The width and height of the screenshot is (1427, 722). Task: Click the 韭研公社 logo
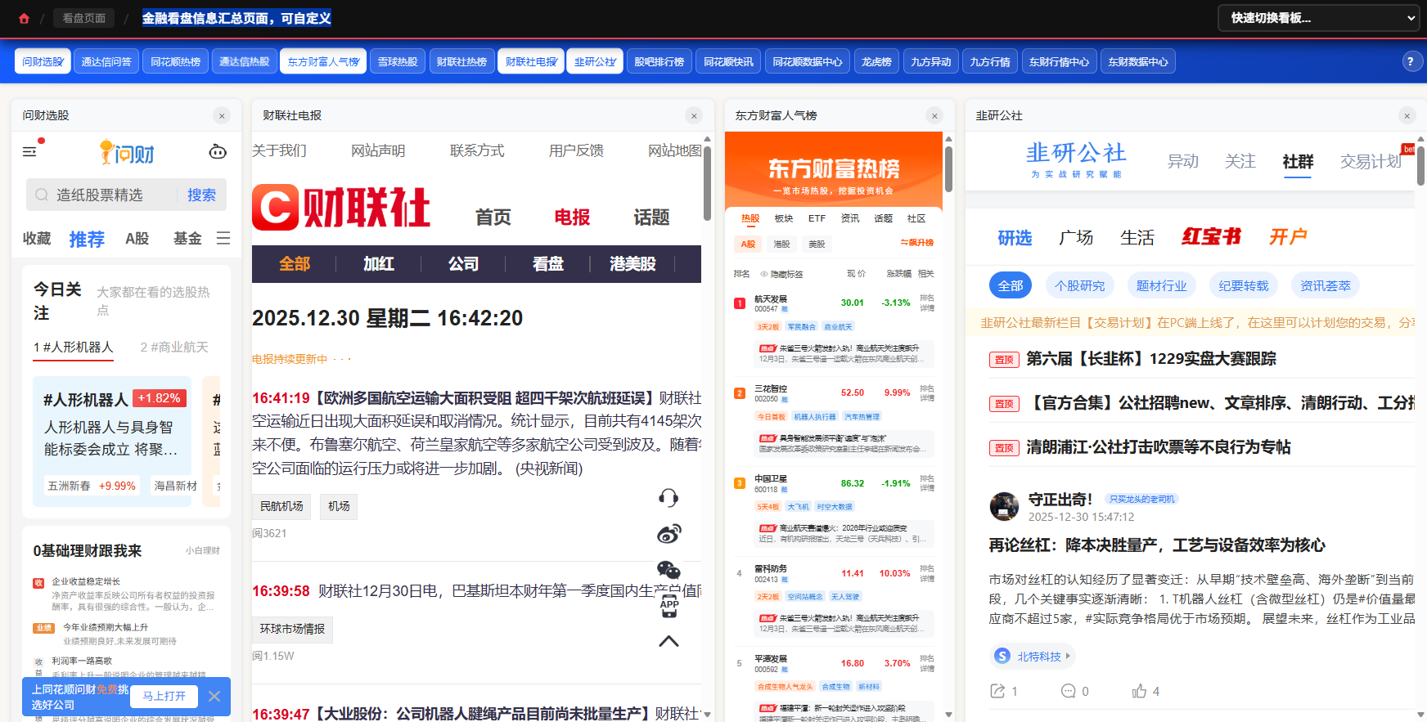[1076, 159]
